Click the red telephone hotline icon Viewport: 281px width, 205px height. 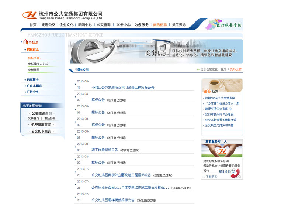pos(235,173)
